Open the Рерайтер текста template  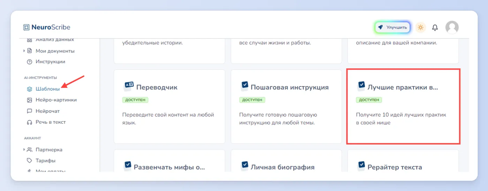click(403, 161)
